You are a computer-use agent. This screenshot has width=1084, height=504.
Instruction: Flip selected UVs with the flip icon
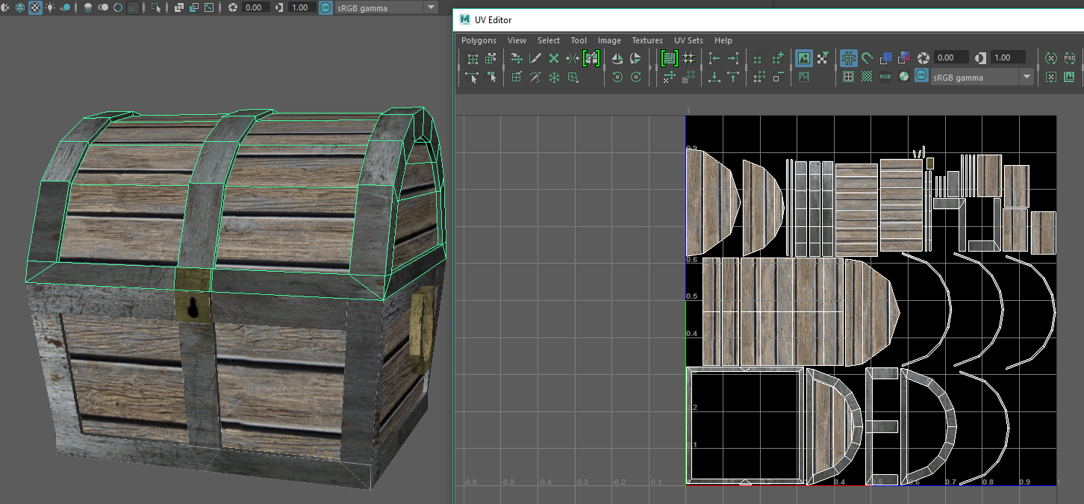[617, 58]
